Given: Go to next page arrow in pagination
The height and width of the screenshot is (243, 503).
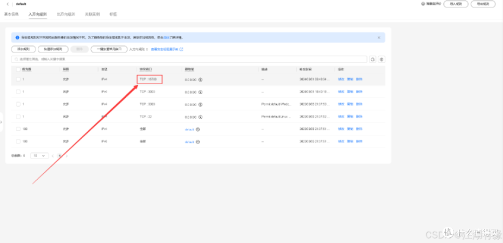Looking at the screenshot, I should [x=67, y=155].
